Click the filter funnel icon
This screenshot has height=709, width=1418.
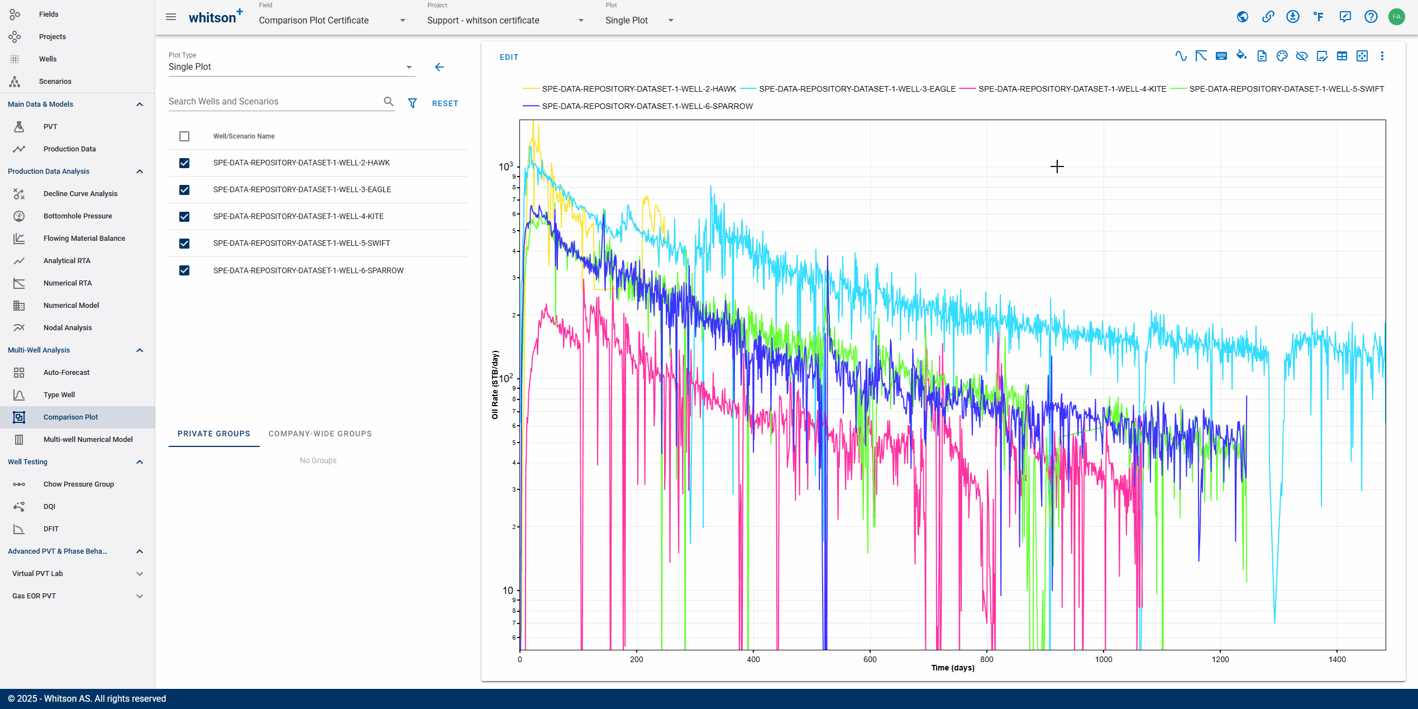click(412, 103)
